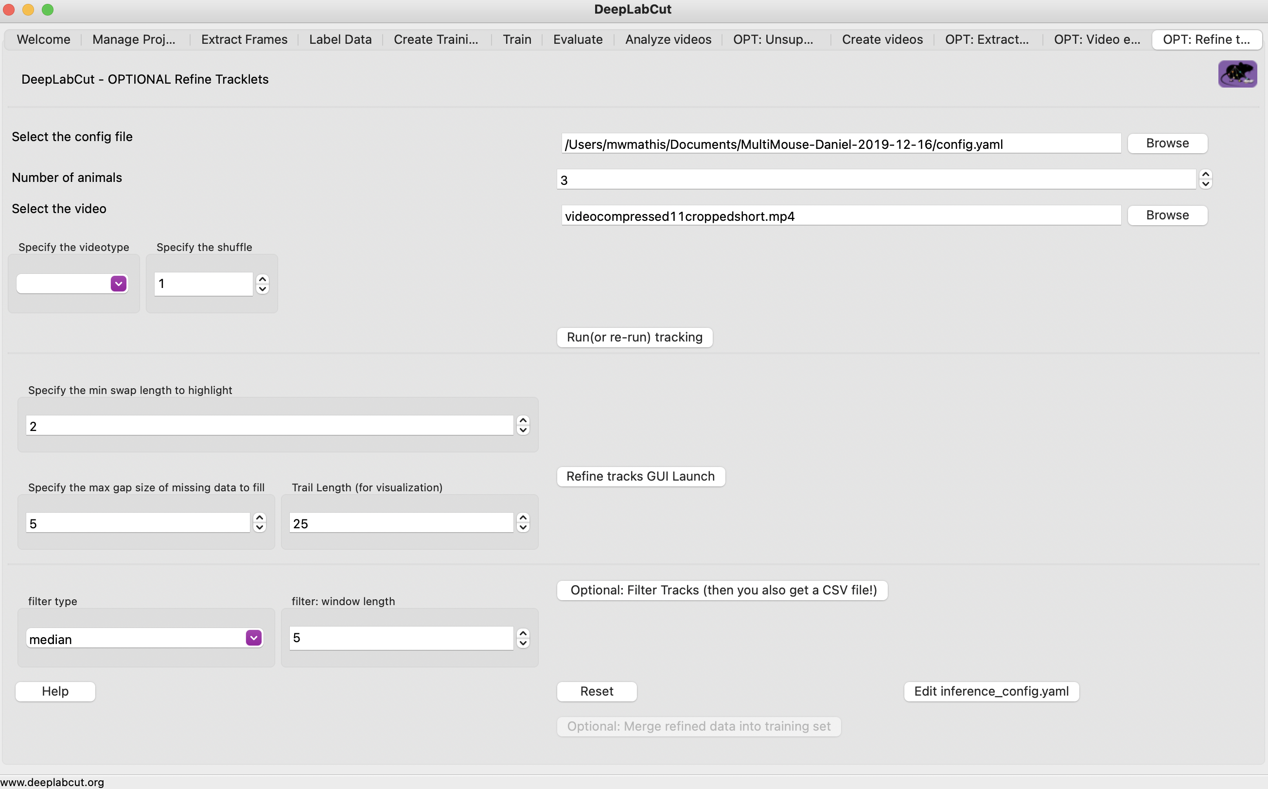Open the filter type dropdown showing median
The image size is (1268, 789).
click(253, 638)
